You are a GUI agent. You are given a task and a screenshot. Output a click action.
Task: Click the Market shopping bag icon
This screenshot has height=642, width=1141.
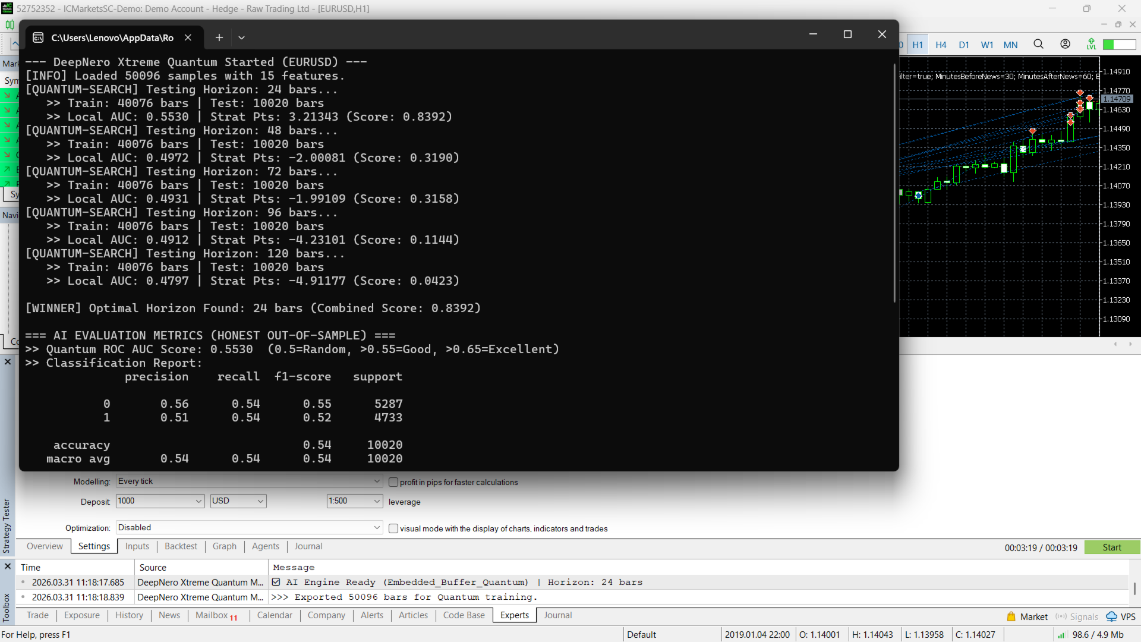pos(1011,616)
